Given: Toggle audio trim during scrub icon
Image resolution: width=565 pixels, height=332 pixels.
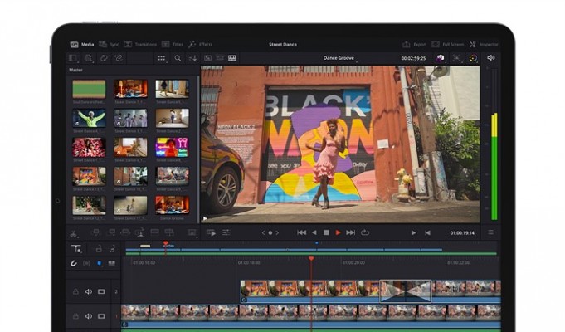Looking at the screenshot, I should [x=86, y=263].
